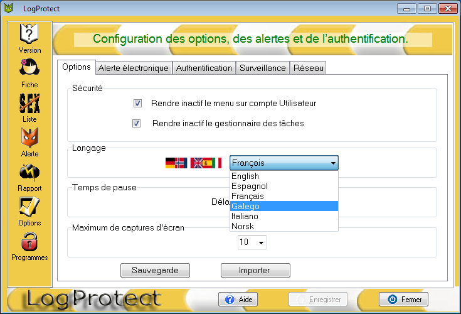Click the Fermer button

(403, 300)
